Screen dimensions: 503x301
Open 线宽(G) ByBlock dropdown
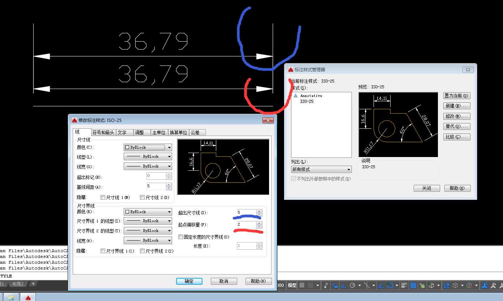(x=148, y=166)
